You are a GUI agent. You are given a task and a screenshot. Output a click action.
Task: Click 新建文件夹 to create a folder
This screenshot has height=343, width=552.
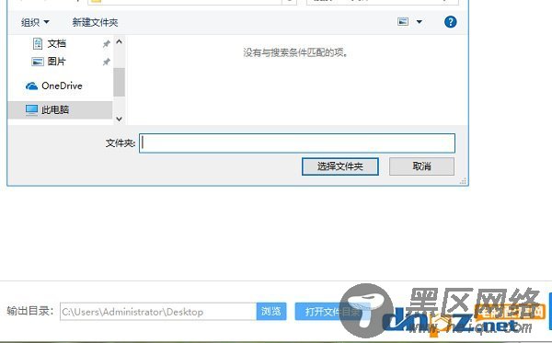point(95,22)
